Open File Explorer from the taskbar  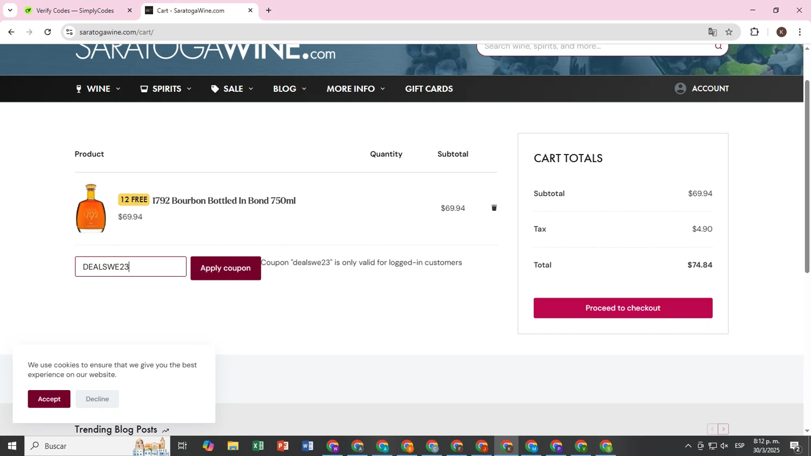233,446
